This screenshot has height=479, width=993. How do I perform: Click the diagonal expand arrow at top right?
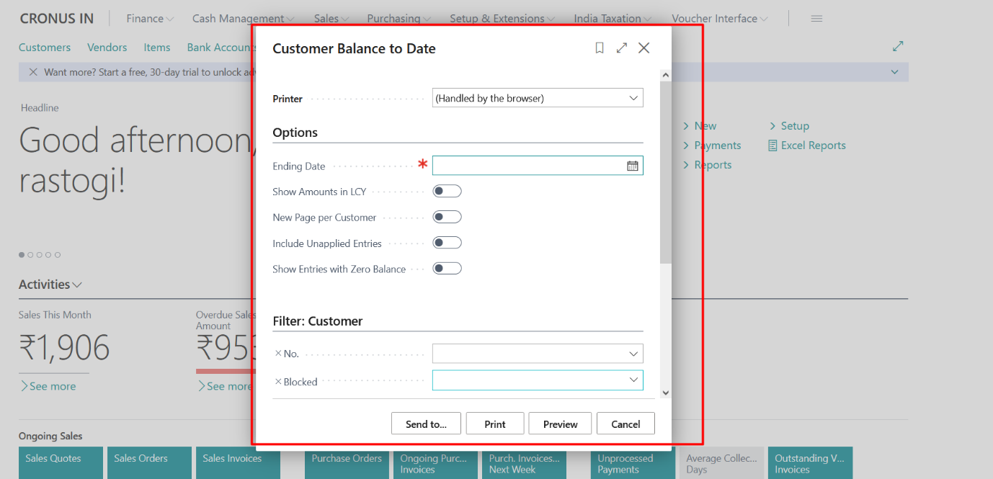[898, 45]
